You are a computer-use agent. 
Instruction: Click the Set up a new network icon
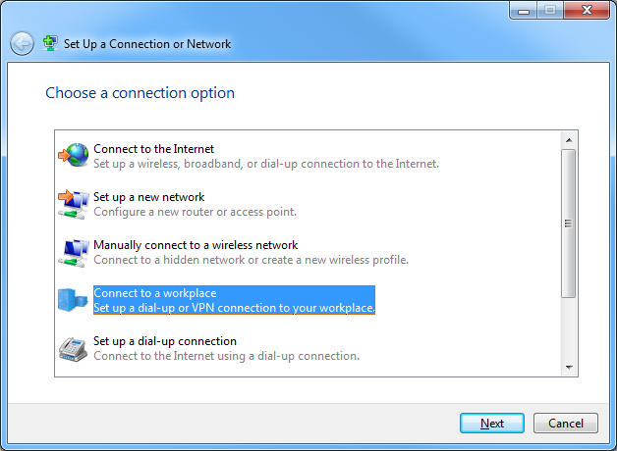74,204
